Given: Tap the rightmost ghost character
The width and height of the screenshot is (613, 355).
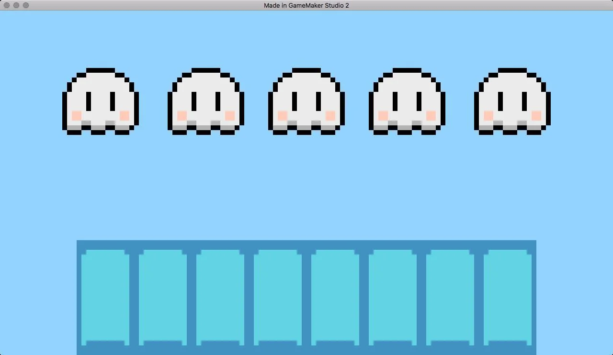Looking at the screenshot, I should click(512, 101).
